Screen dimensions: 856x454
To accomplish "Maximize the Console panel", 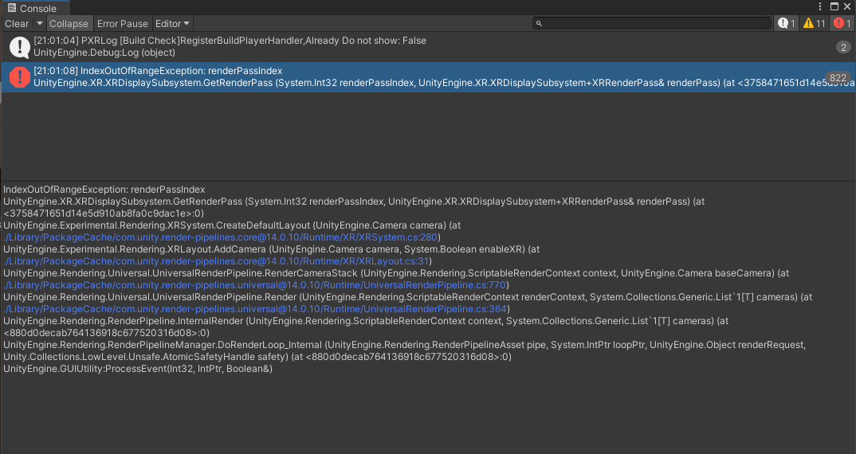I will (x=834, y=6).
